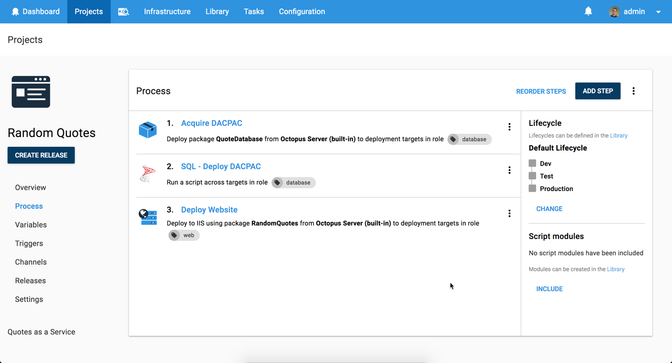This screenshot has height=363, width=672.
Task: Click the Random Quotes project logo
Action: pos(31,91)
